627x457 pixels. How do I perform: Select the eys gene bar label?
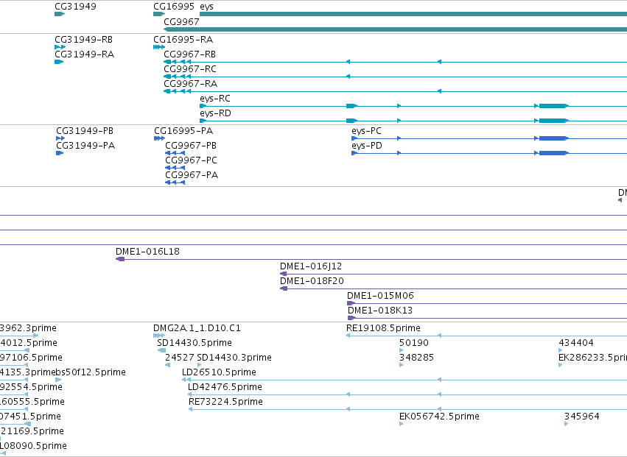coord(207,7)
